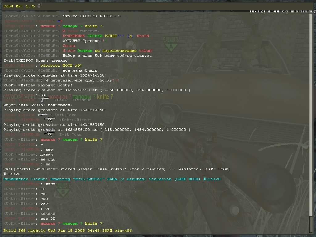Viewport: 316px width, 237px height.
Task: Click the red 'Ха-ха' message
Action: click(69, 46)
